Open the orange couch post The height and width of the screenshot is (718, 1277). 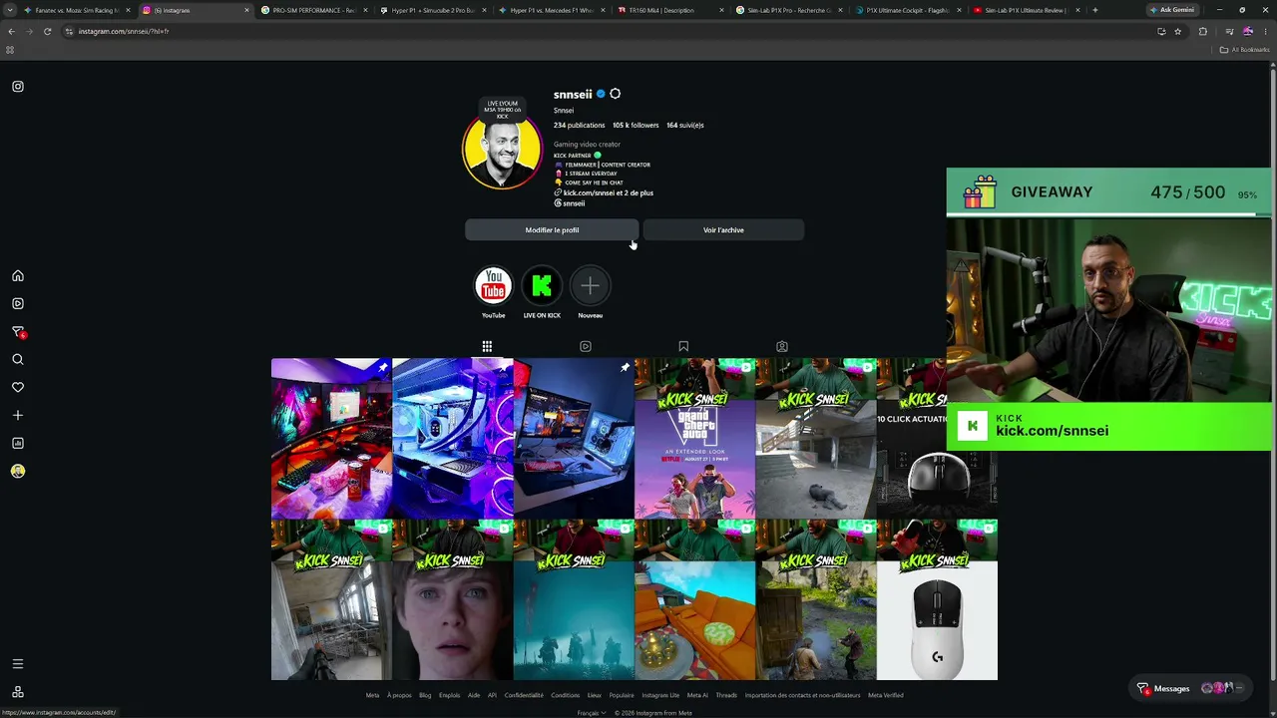click(694, 600)
